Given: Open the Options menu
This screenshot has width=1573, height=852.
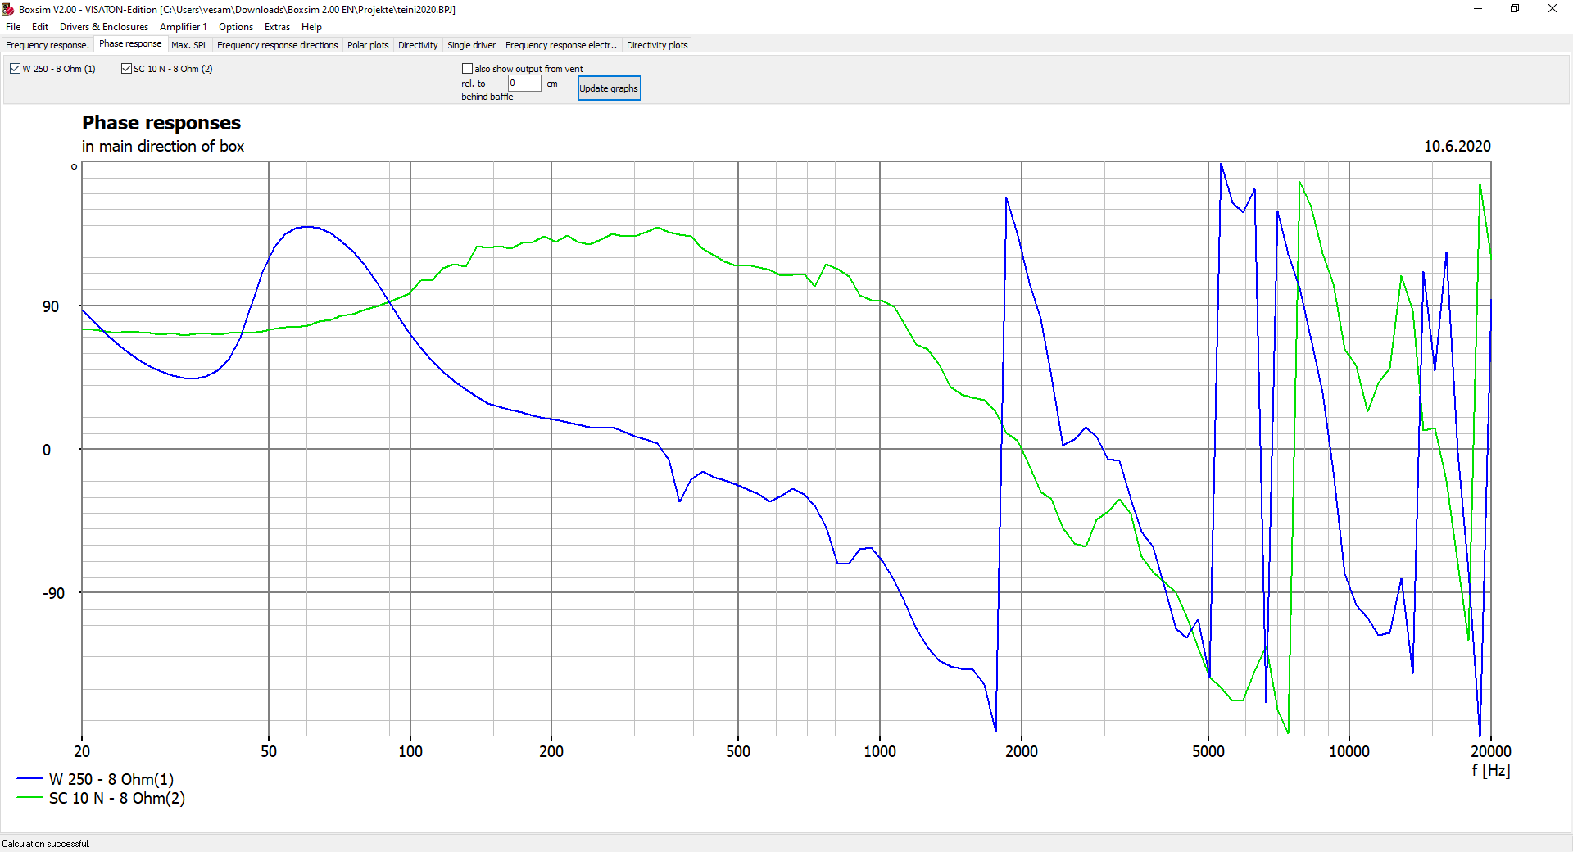Looking at the screenshot, I should (x=236, y=27).
